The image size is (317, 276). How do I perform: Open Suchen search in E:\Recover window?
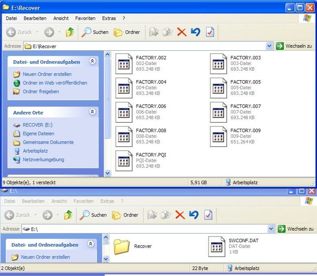tap(95, 32)
